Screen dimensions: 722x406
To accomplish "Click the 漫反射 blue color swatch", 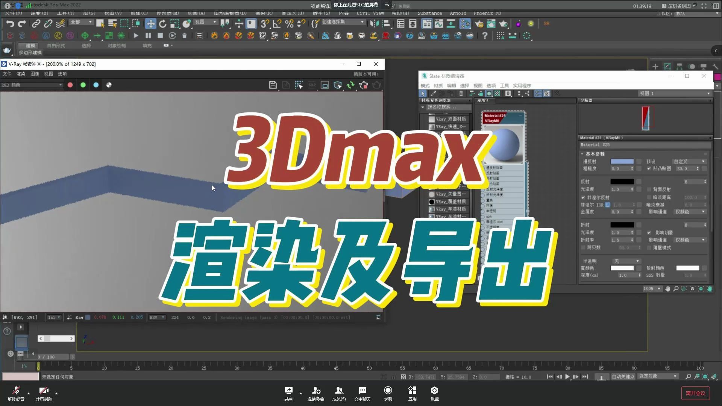I will point(622,161).
